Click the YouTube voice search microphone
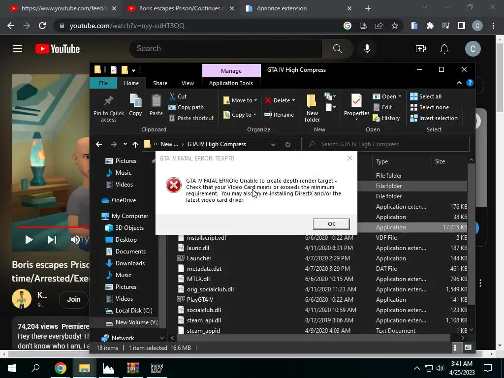This screenshot has width=504, height=378. (367, 49)
